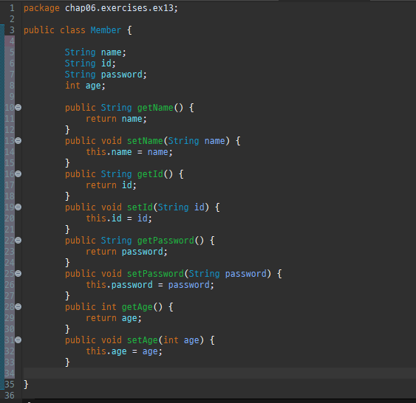The image size is (416, 403).
Task: Click the class name Member
Action: [106, 30]
